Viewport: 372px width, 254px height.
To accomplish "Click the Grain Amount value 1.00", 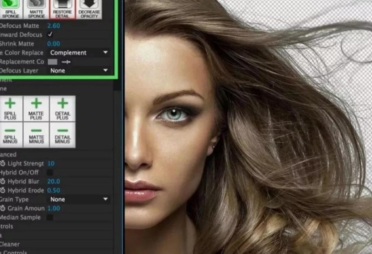I will 54,209.
